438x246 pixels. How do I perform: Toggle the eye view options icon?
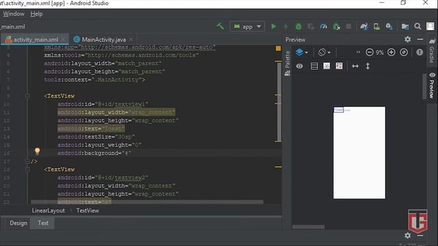[299, 66]
